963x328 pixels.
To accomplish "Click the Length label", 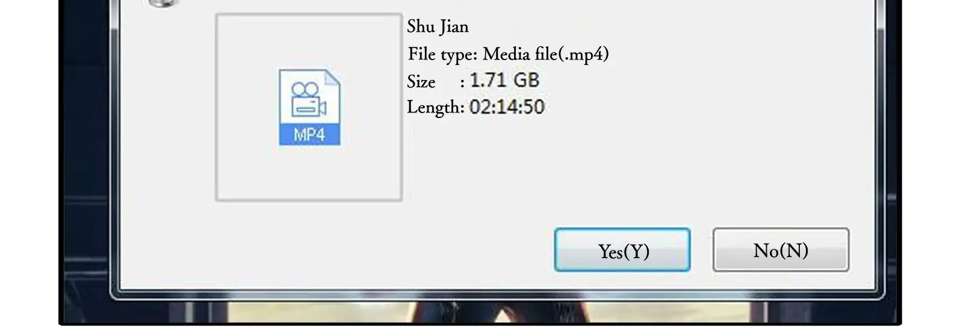I will [x=436, y=108].
